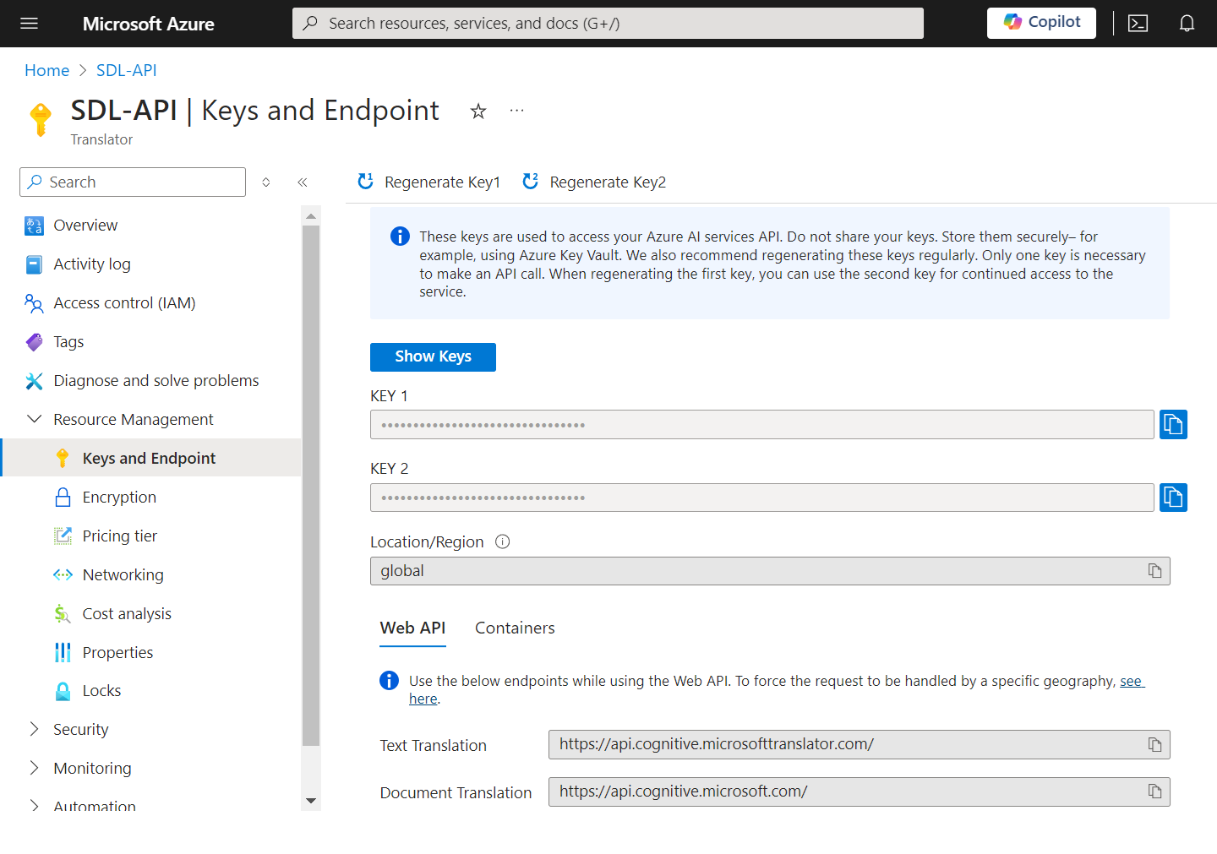Collapse the sidebar with double chevron
This screenshot has width=1217, height=854.
click(x=303, y=182)
